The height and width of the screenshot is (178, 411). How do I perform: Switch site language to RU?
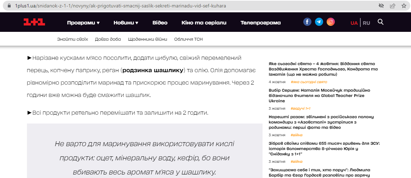pos(366,23)
